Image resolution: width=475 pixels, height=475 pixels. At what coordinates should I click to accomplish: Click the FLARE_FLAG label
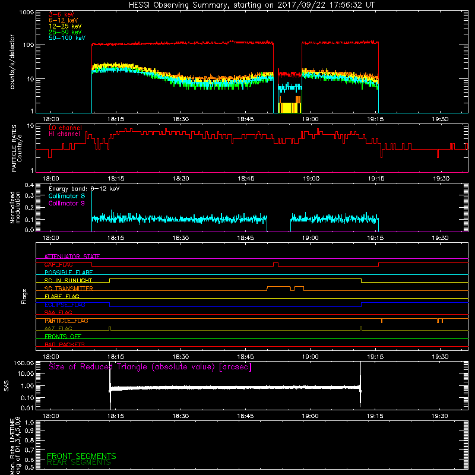click(x=62, y=296)
